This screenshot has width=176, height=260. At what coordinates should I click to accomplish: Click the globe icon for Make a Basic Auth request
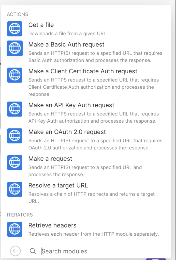click(15, 48)
